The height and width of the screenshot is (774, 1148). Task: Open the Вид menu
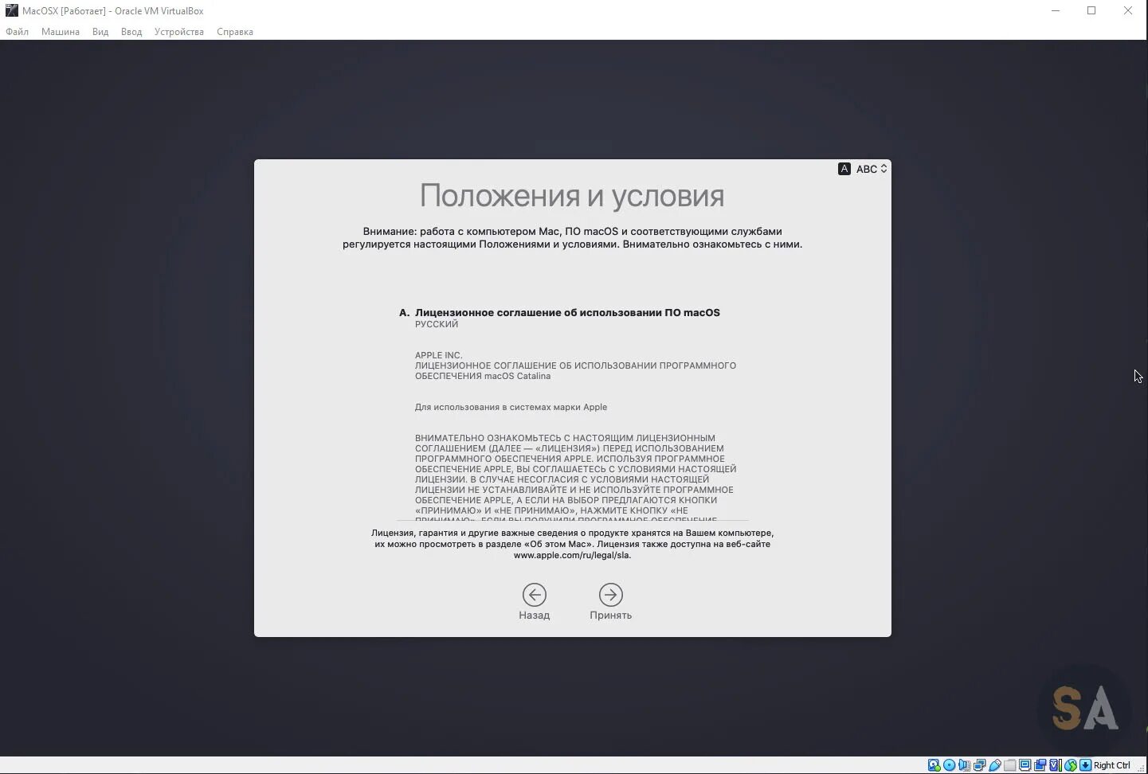click(100, 32)
